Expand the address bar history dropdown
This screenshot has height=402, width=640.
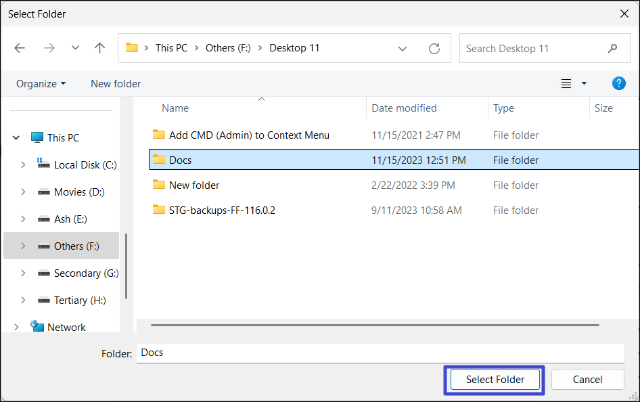pyautogui.click(x=403, y=48)
